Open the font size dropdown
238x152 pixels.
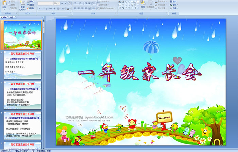point(59,3)
